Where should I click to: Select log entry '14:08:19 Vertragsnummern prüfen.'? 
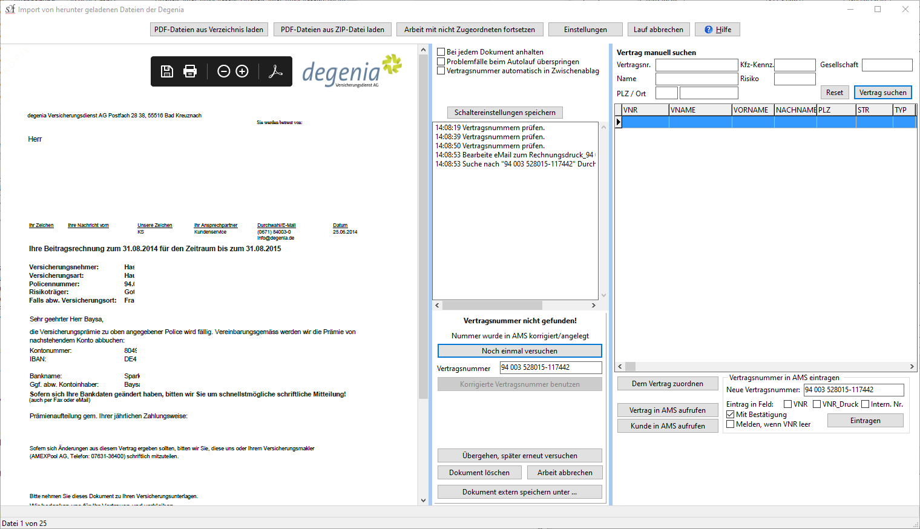point(490,128)
